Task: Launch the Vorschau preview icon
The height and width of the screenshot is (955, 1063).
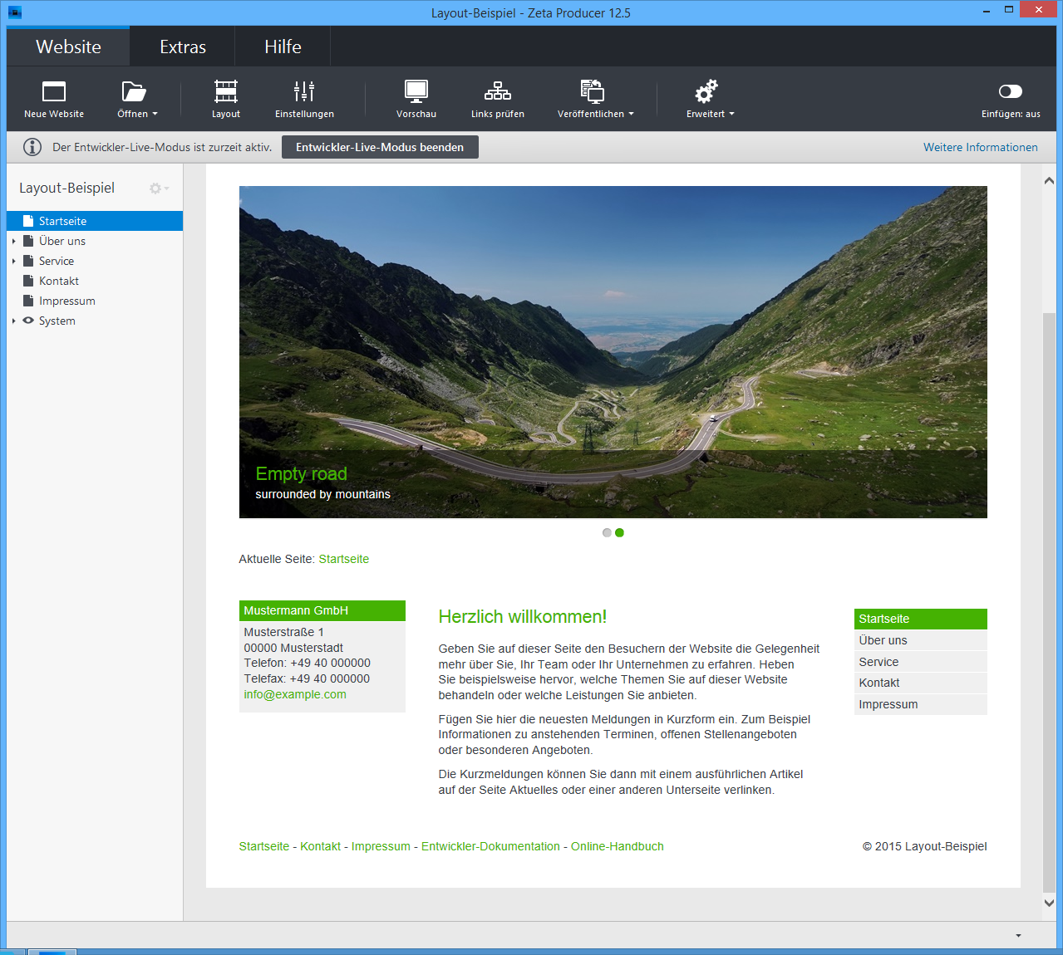Action: tap(416, 91)
